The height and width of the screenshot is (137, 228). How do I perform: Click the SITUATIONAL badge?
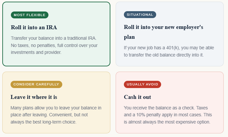[140, 15]
